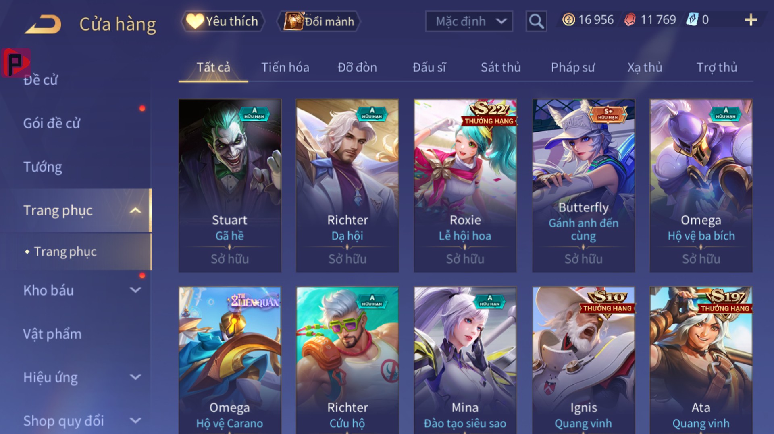Expand the Kho báu sidebar section
Screen dimensions: 774x434
(136, 290)
